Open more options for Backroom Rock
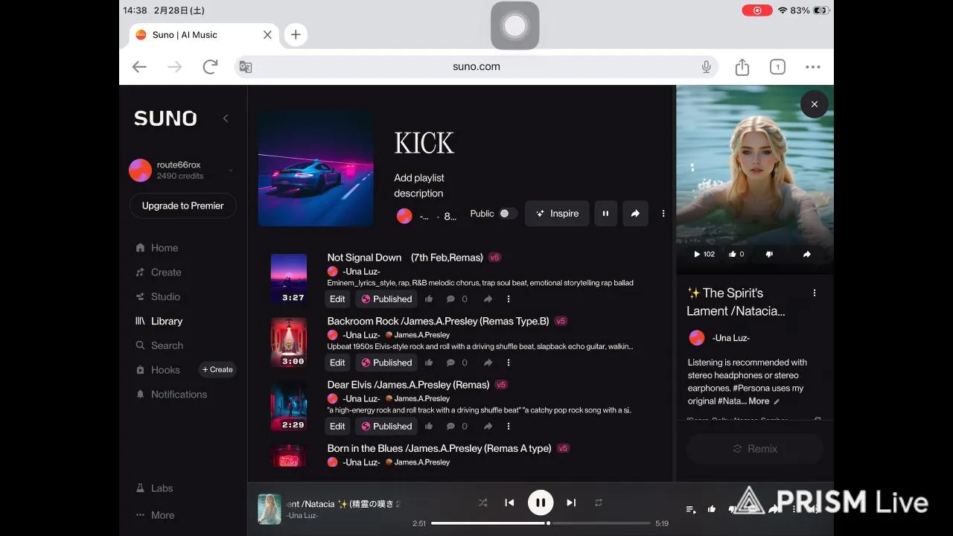The image size is (953, 536). pyautogui.click(x=509, y=363)
